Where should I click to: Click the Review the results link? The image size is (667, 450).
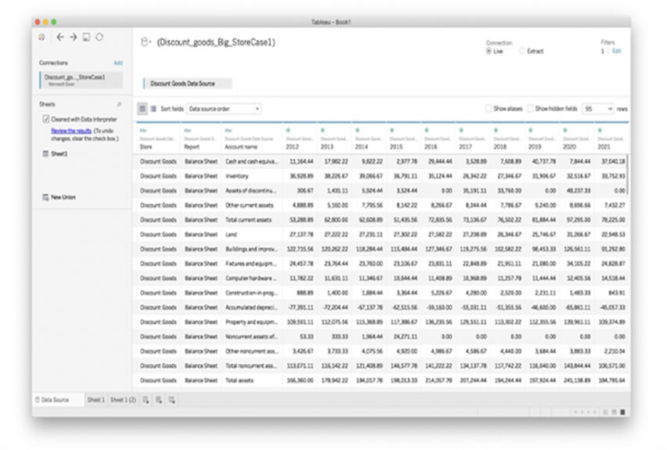tap(71, 131)
